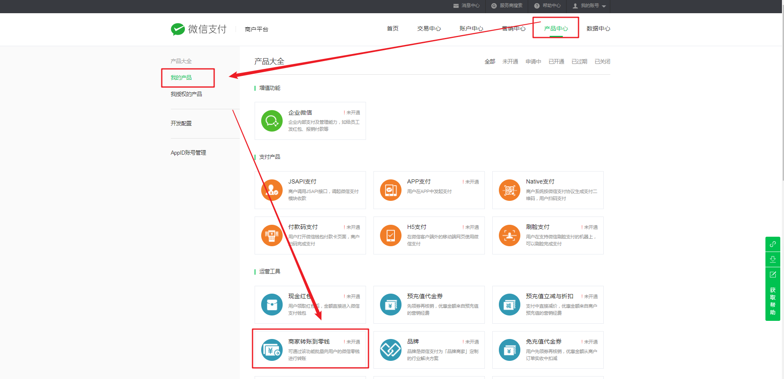
Task: Click the edit feedback icon in green bar
Action: click(x=773, y=275)
